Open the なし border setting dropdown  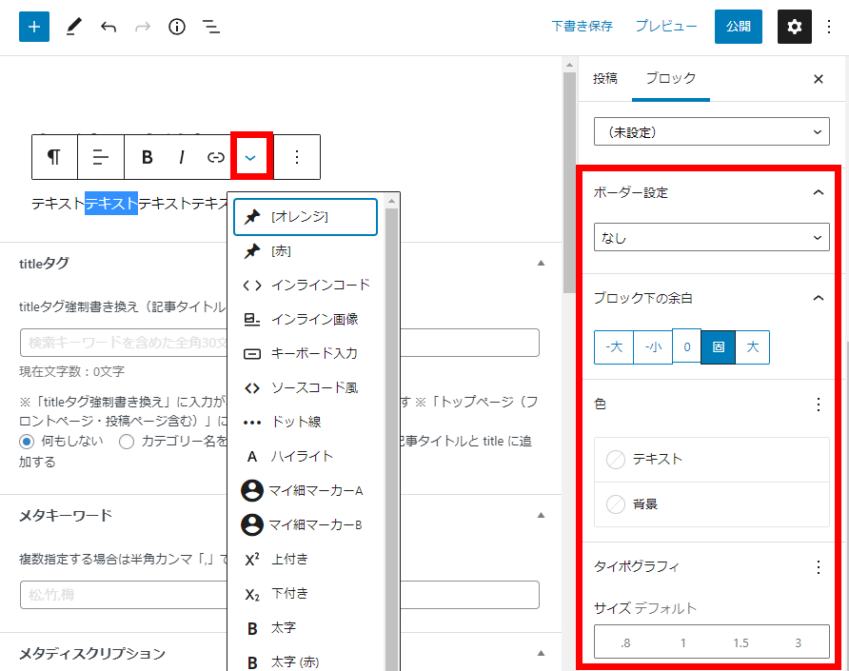point(711,238)
